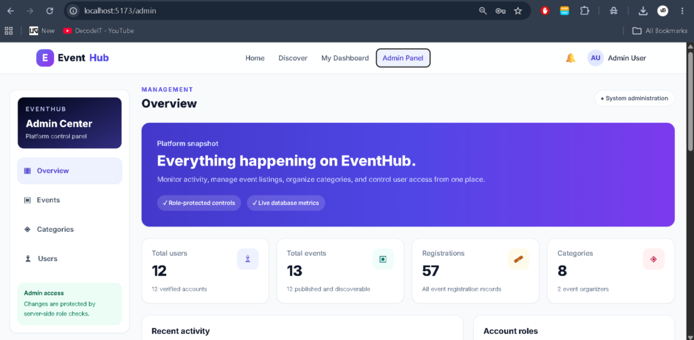The image size is (694, 340).
Task: Open the Discover nav link
Action: coord(293,58)
